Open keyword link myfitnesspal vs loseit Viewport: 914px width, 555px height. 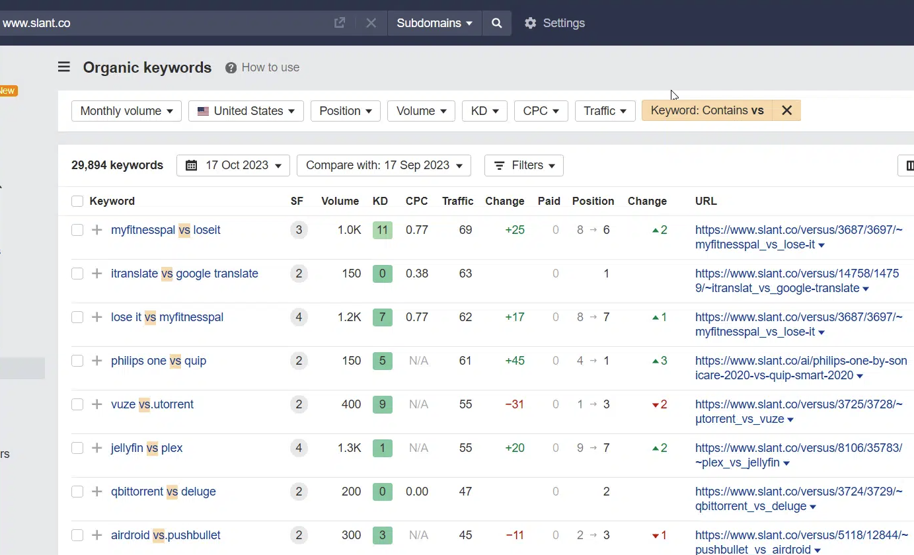tap(166, 230)
